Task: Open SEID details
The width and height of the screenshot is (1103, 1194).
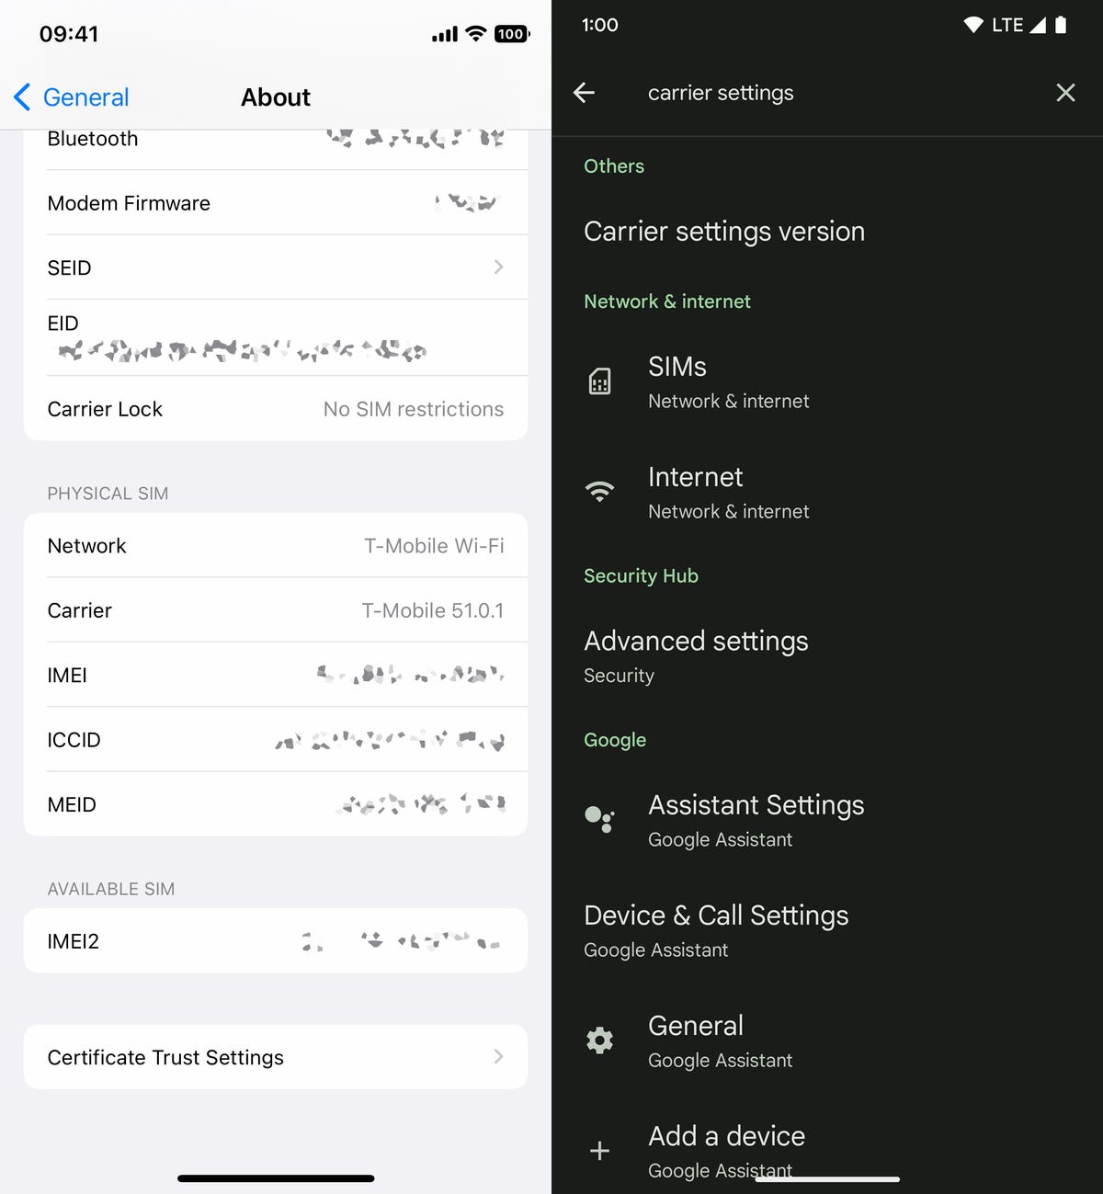Action: coord(276,267)
